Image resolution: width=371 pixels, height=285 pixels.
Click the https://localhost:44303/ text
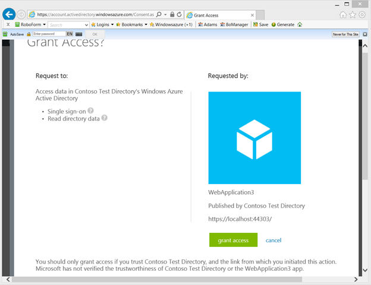tap(240, 219)
